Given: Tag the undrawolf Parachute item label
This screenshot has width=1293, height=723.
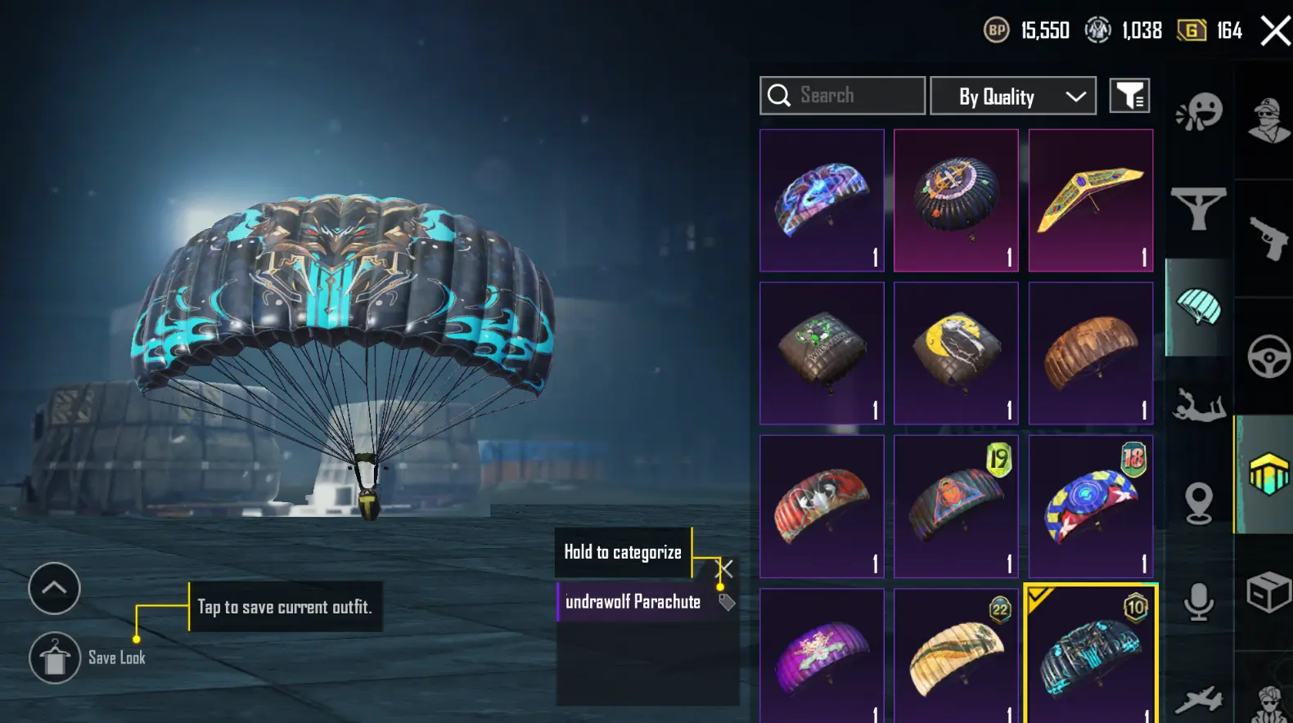Looking at the screenshot, I should 727,603.
